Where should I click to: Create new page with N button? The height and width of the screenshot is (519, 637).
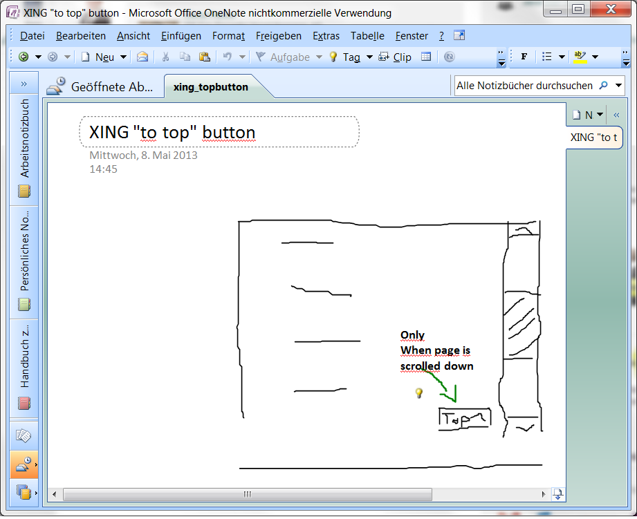[582, 115]
